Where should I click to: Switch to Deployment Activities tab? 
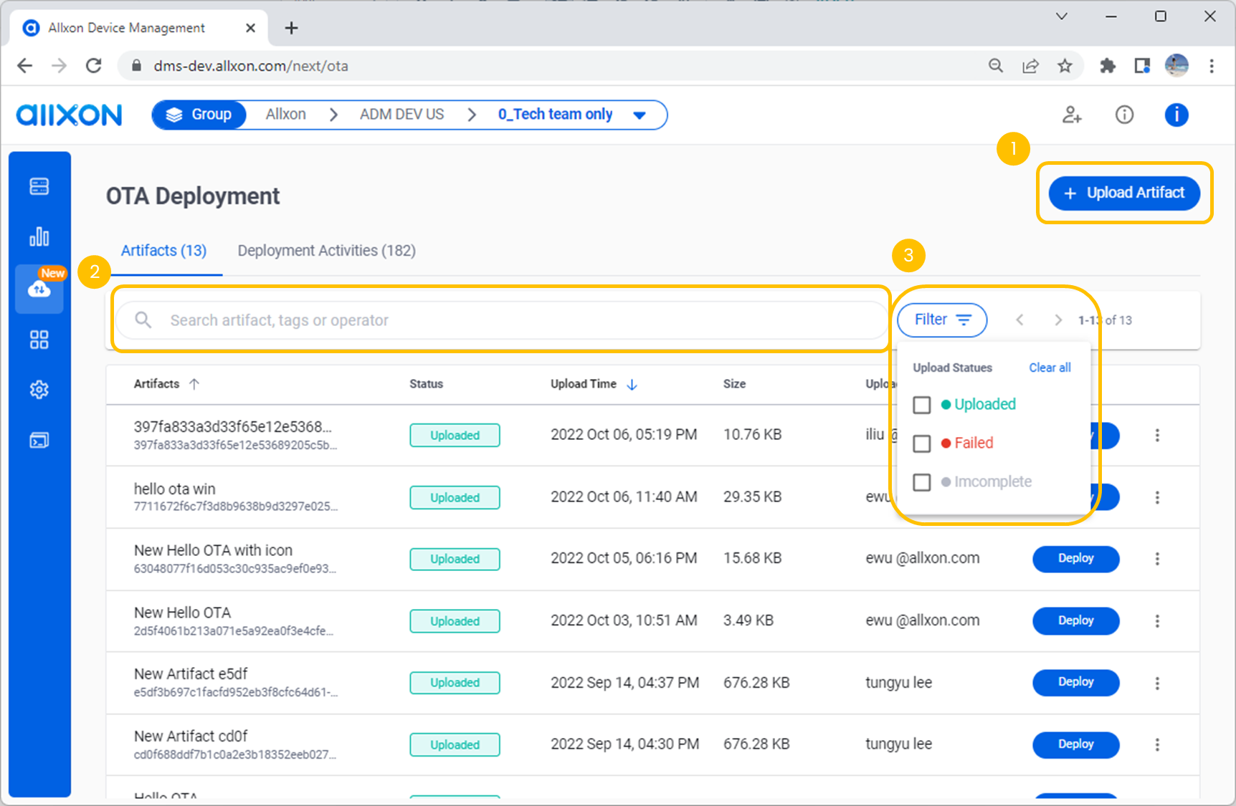click(x=326, y=250)
